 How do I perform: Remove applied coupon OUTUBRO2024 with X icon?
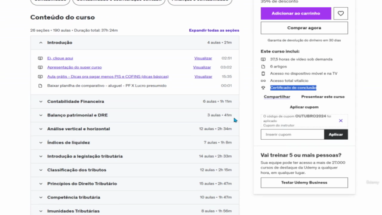[341, 121]
